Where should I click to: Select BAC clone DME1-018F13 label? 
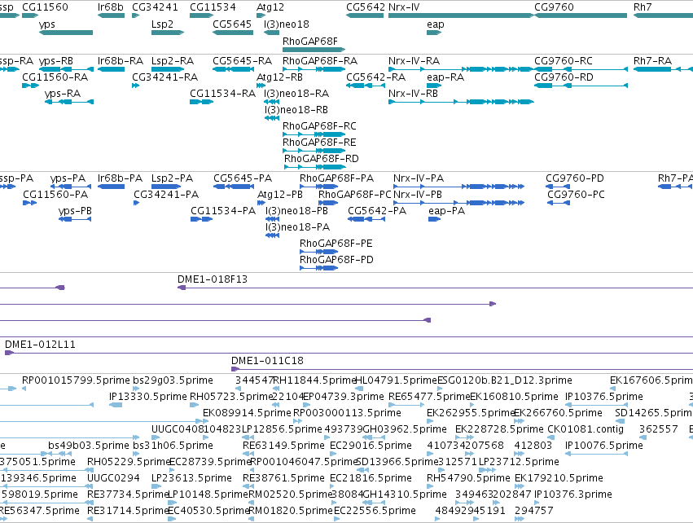tap(213, 279)
